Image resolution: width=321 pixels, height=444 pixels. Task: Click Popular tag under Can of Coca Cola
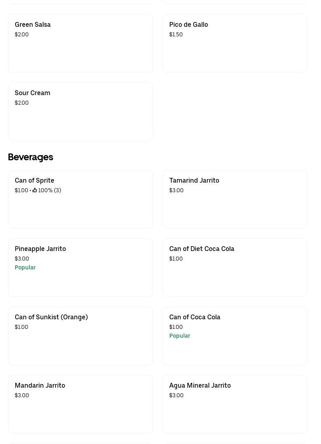tap(180, 336)
